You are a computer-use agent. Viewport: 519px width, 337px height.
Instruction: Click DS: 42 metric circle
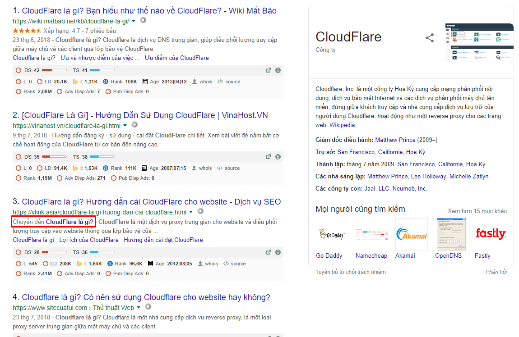[x=19, y=70]
